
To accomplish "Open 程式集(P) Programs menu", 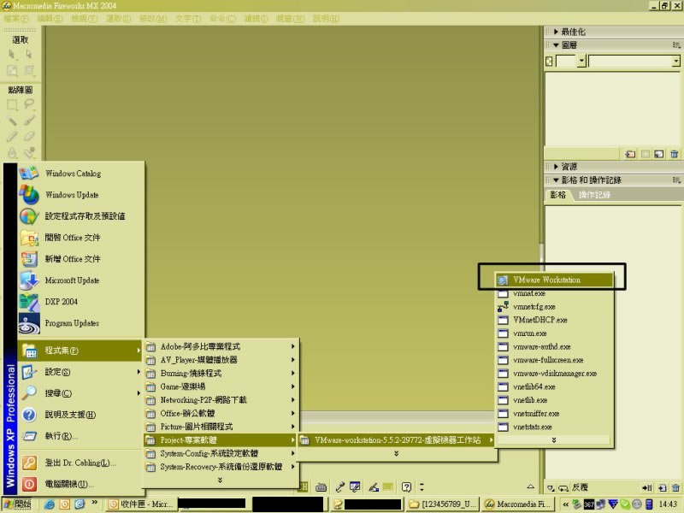I will (80, 351).
